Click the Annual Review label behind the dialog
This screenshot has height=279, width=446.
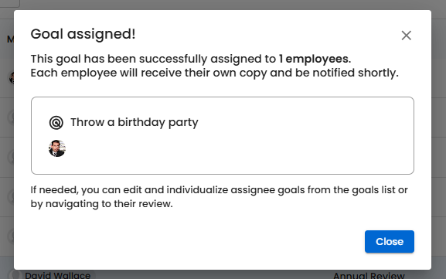click(x=369, y=275)
